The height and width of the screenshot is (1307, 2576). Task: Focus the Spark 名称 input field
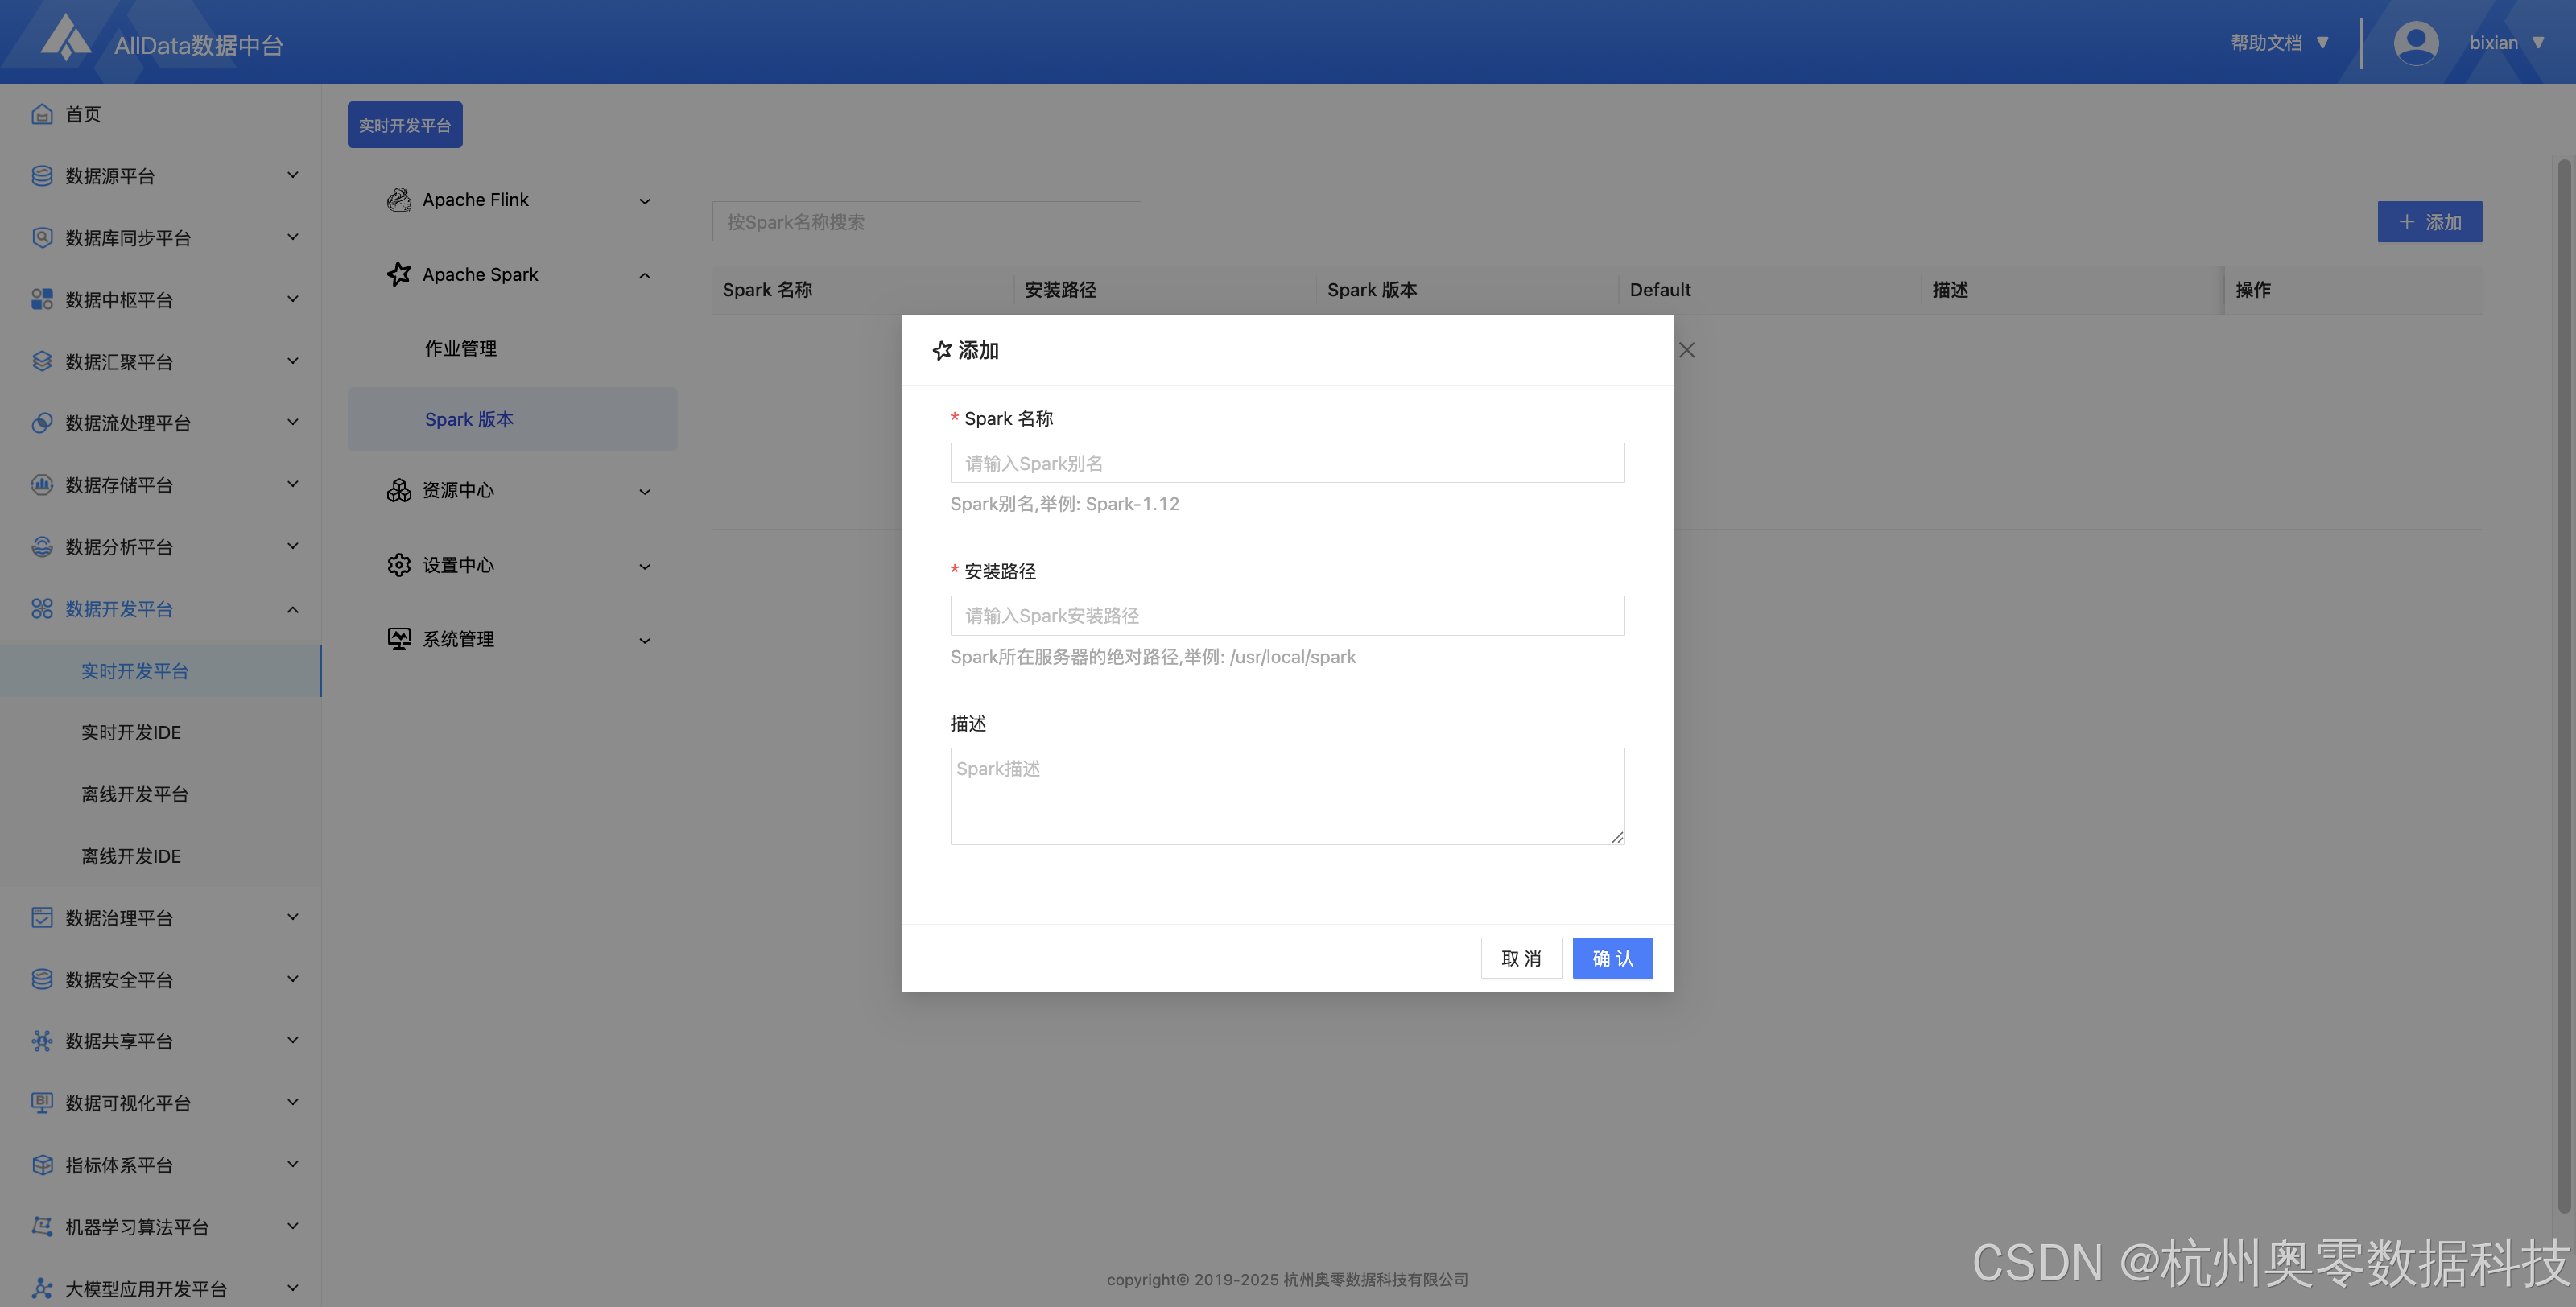point(1287,463)
